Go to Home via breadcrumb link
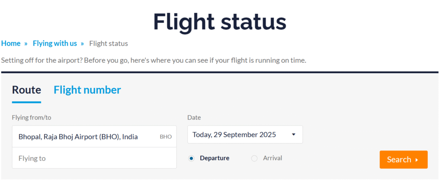Image resolution: width=443 pixels, height=180 pixels. click(x=11, y=43)
